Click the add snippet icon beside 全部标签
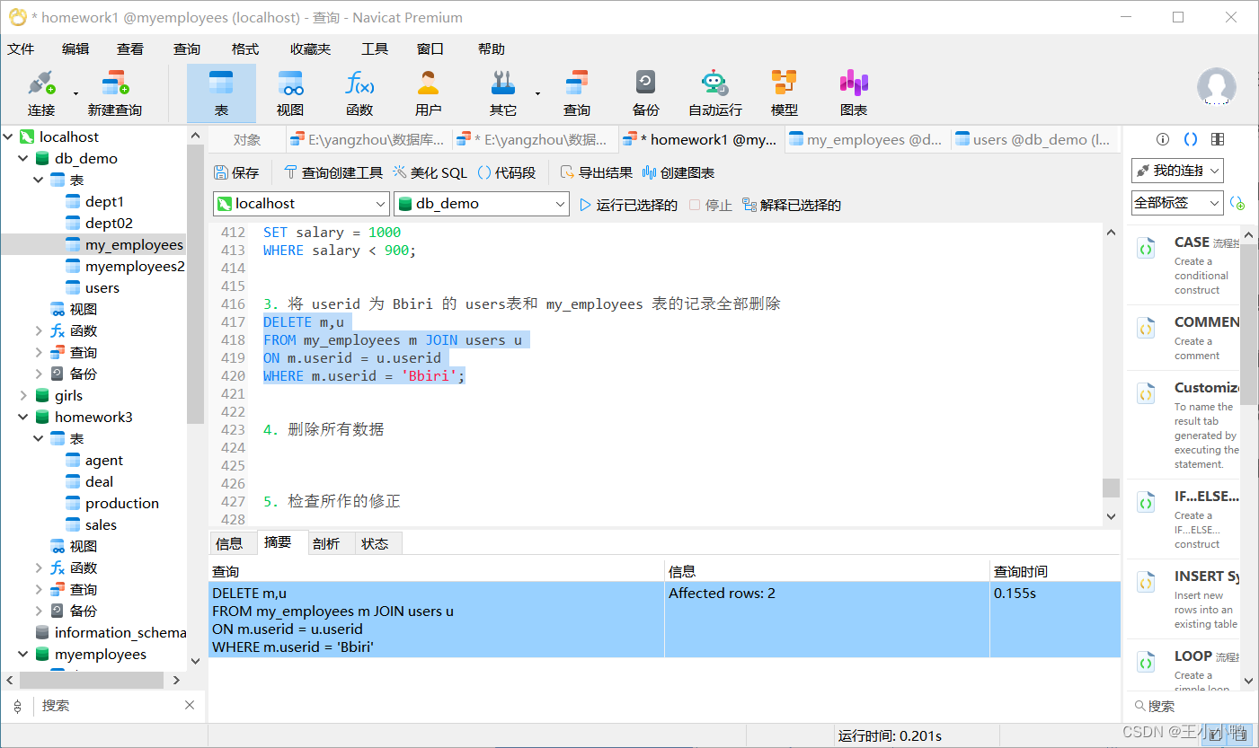 1237,203
